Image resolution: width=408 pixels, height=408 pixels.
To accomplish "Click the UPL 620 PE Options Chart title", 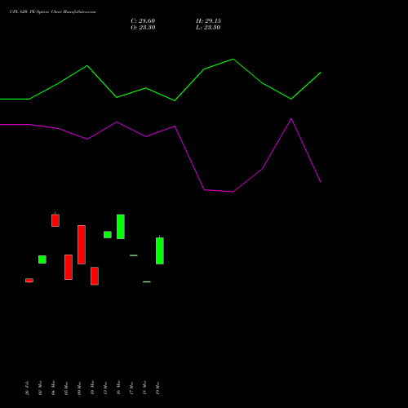I will [52, 12].
